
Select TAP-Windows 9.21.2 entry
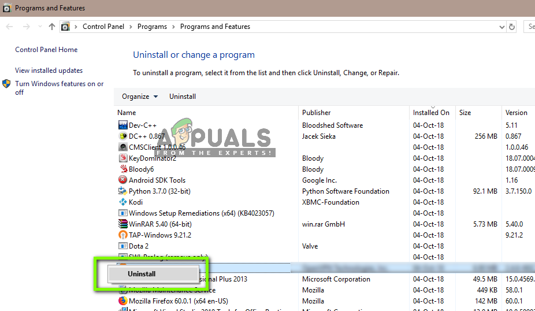pyautogui.click(x=160, y=235)
